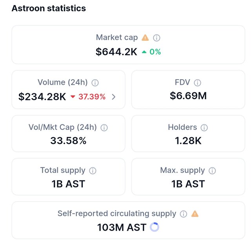Screen dimensions: 251x240
Task: Show info for Vol/Mkt Cap (24h)
Action: [104, 127]
